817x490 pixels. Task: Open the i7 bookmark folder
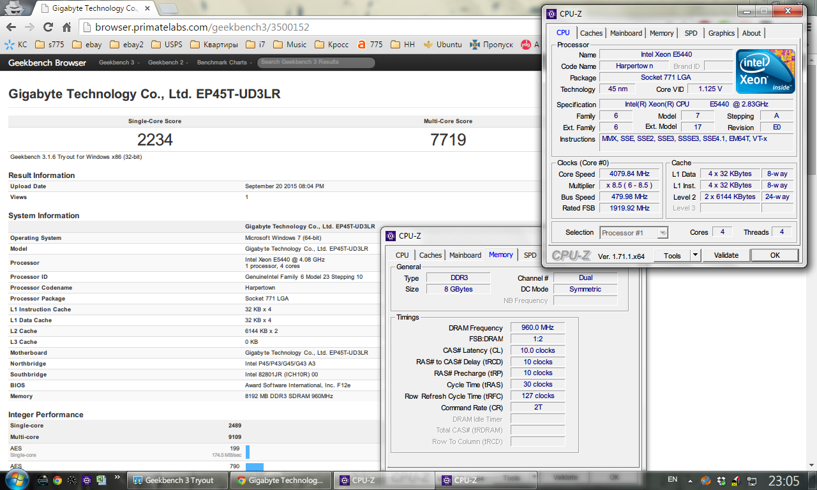coord(255,45)
